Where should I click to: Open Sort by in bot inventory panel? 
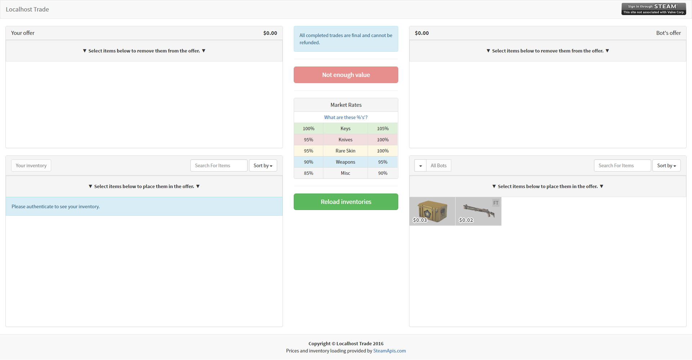pyautogui.click(x=666, y=166)
